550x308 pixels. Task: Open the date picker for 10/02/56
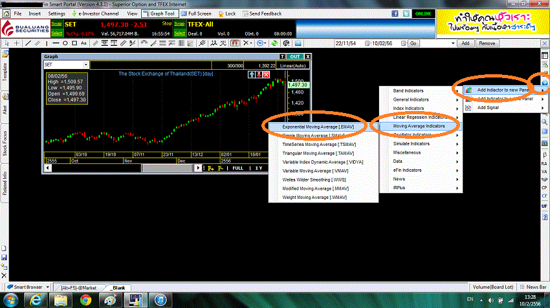tap(403, 43)
